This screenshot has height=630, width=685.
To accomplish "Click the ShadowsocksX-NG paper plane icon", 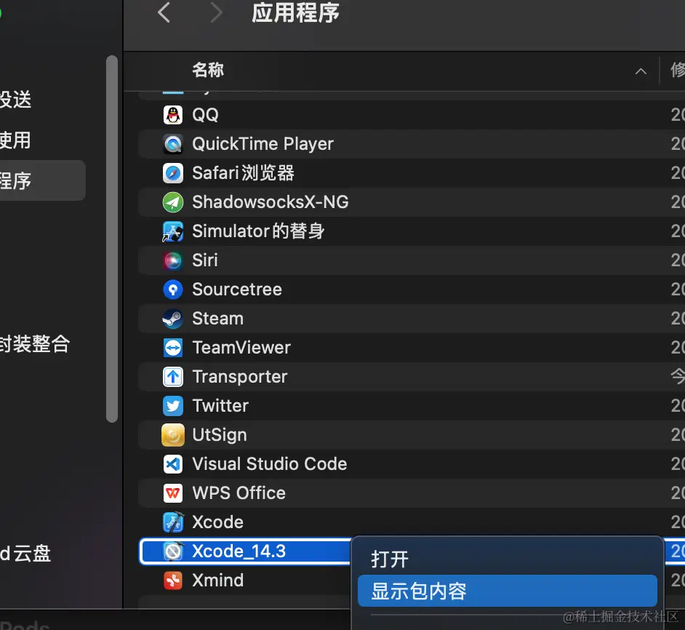I will [172, 202].
